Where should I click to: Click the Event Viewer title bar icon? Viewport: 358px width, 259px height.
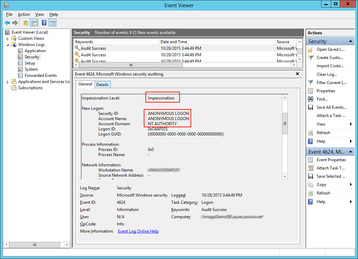(x=7, y=5)
